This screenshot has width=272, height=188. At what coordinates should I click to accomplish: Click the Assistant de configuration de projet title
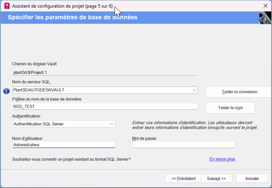click(62, 6)
